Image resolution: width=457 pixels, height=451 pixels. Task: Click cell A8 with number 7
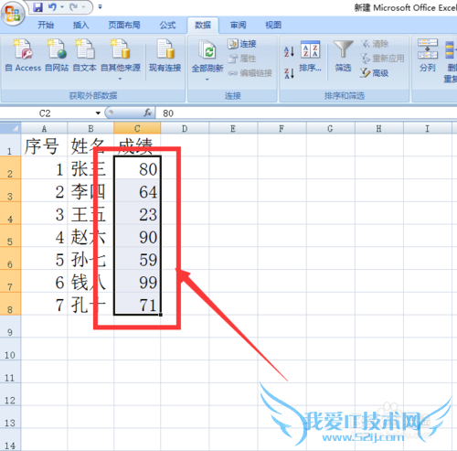point(44,304)
